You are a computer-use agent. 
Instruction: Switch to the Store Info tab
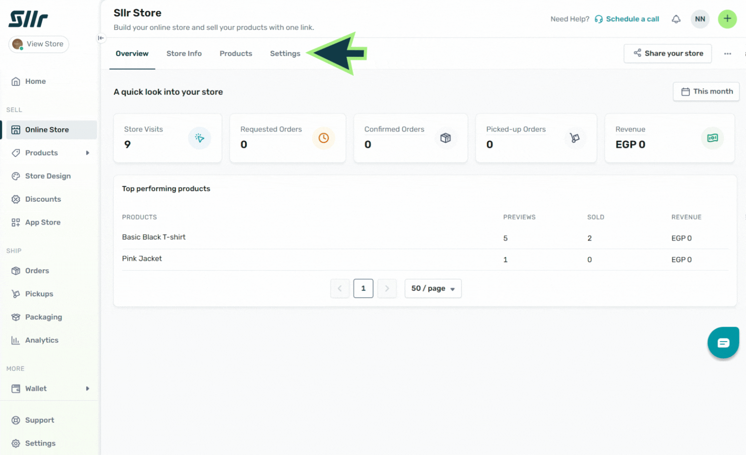click(x=184, y=54)
